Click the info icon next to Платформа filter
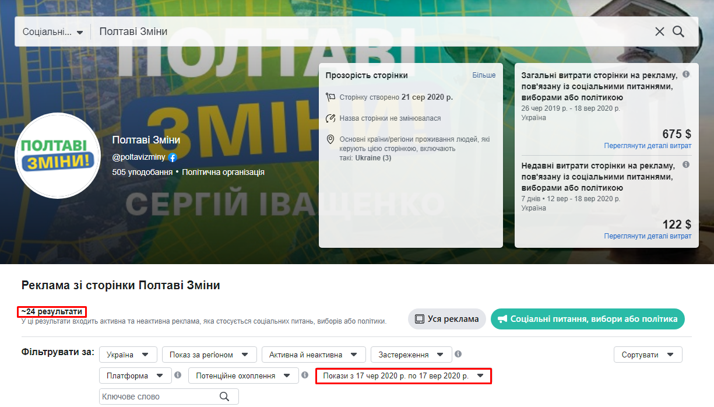 click(178, 376)
